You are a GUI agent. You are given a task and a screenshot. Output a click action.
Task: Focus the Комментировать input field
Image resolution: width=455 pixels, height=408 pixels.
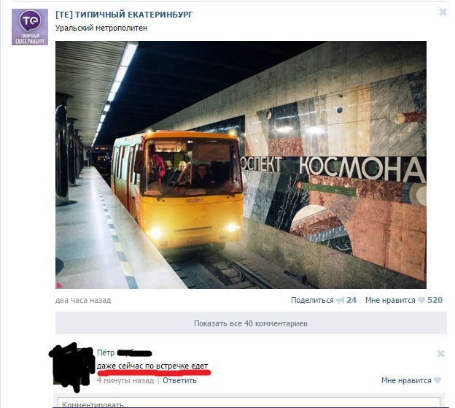point(249,404)
